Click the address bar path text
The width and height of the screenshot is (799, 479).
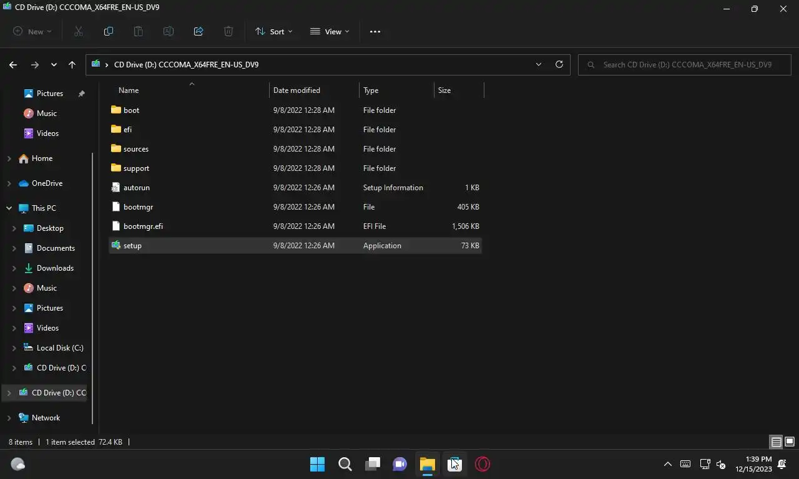click(186, 64)
